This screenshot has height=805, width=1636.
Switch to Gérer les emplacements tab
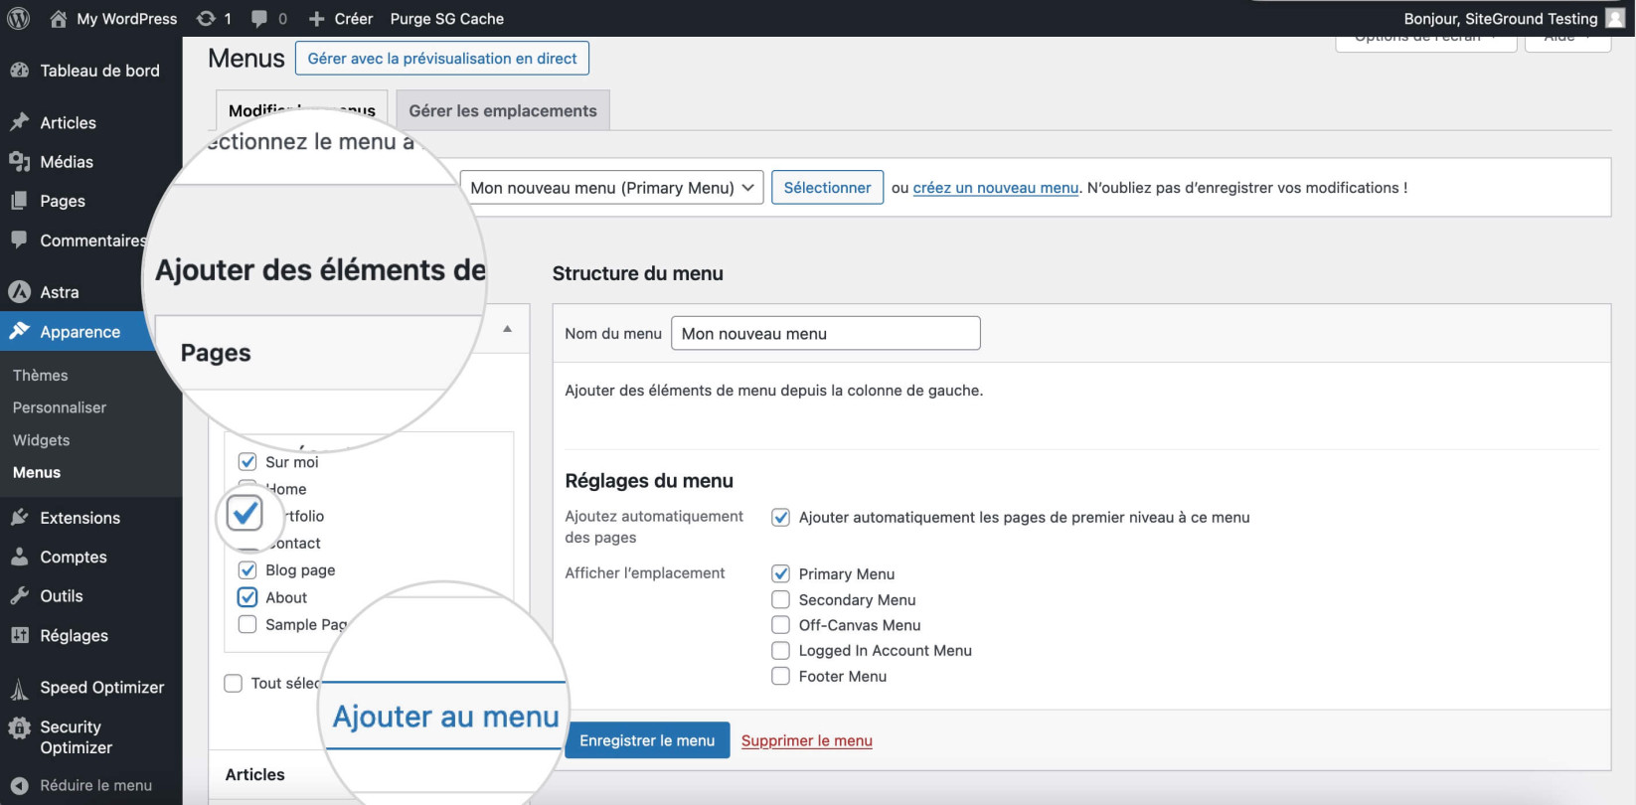point(503,110)
